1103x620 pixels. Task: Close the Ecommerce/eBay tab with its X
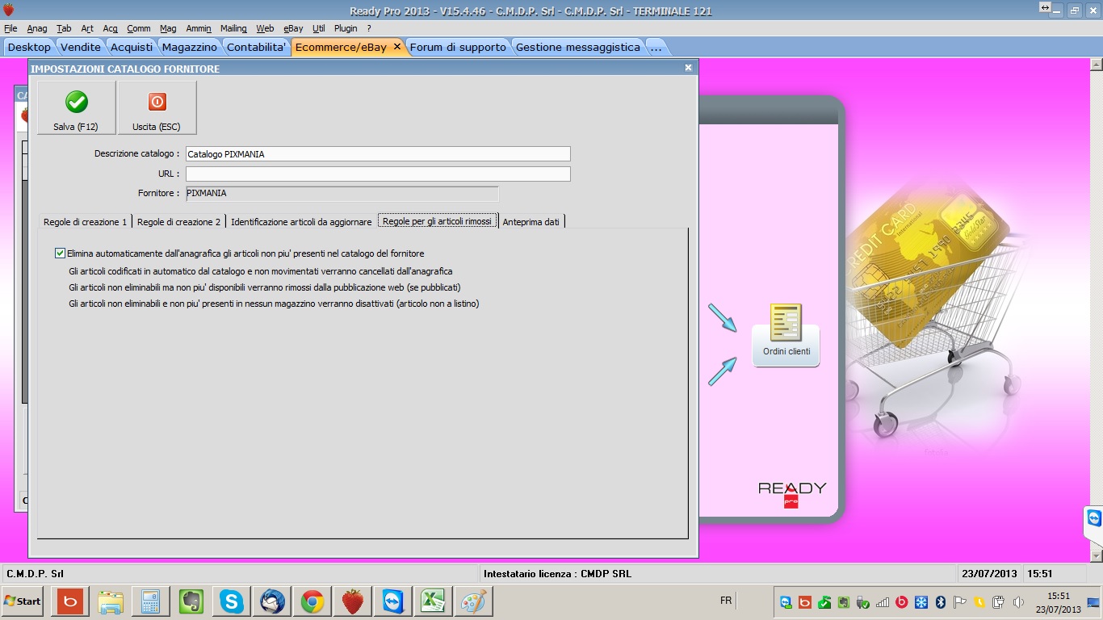pos(396,47)
